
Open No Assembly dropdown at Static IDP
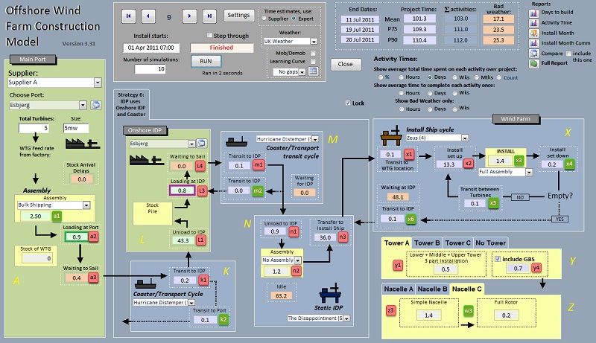pyautogui.click(x=297, y=260)
